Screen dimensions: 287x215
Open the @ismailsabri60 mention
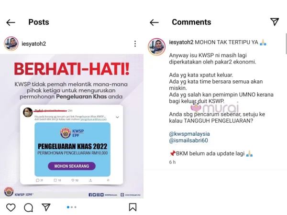click(x=188, y=140)
